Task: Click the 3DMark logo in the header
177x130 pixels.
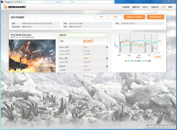Action: pyautogui.click(x=14, y=7)
